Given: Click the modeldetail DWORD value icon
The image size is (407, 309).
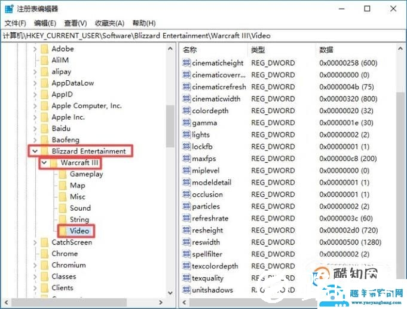Looking at the screenshot, I should pos(186,182).
